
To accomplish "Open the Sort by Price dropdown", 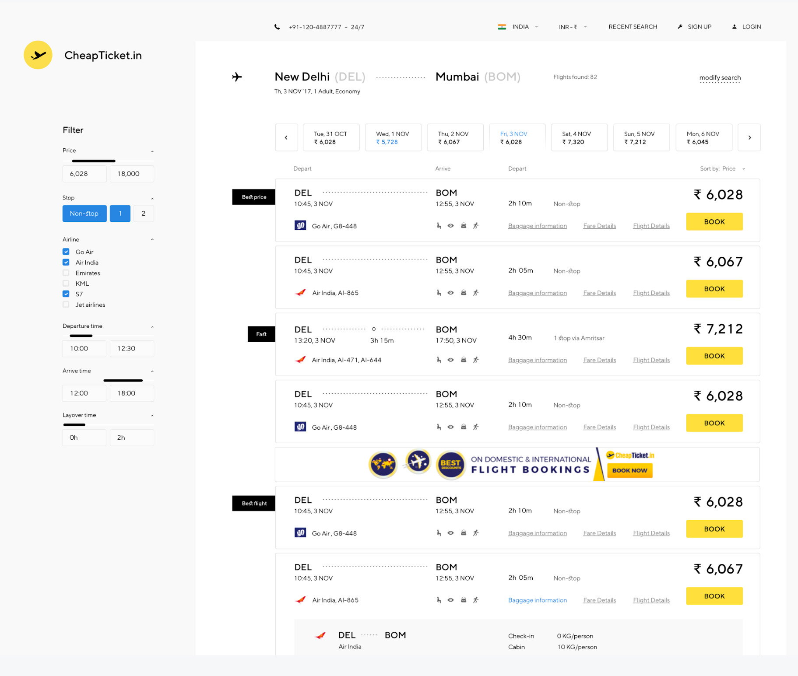I will 722,168.
